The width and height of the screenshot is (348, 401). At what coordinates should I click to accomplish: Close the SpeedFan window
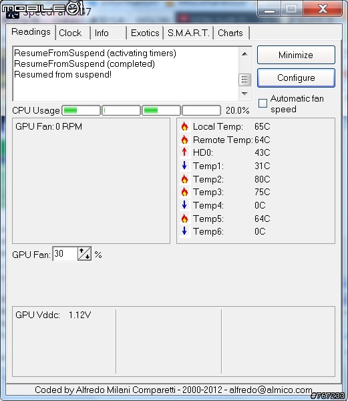[323, 9]
